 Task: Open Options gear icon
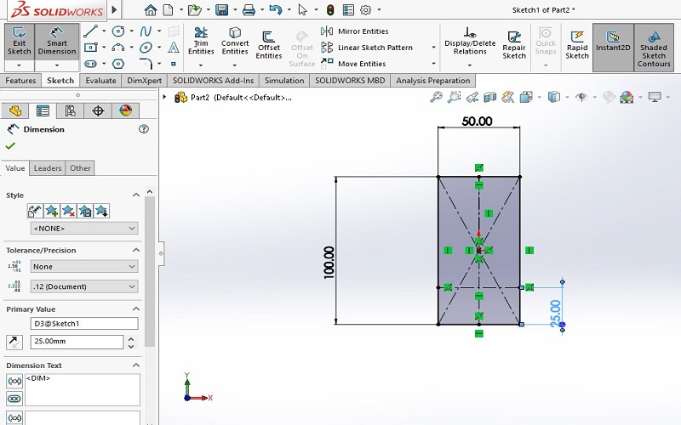pos(366,9)
